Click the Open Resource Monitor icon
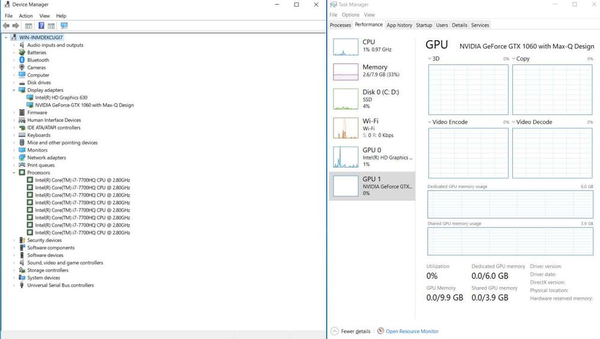Screen dimensions: 600x339 coord(380,331)
